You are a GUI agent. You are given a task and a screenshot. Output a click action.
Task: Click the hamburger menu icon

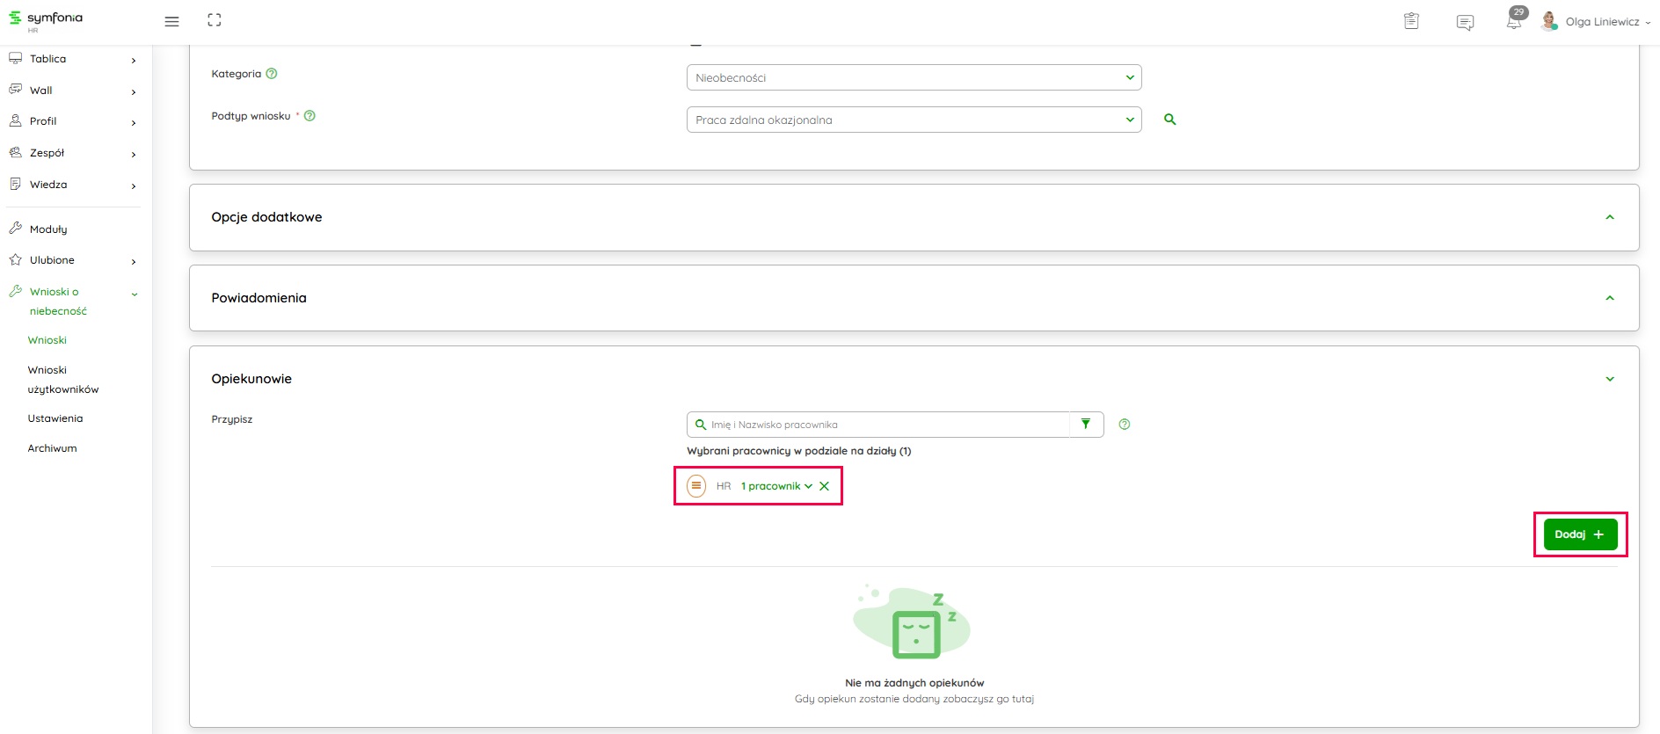tap(171, 21)
